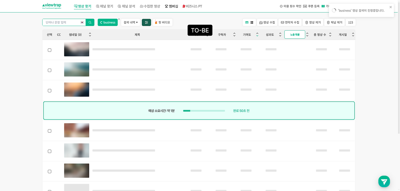400x191 pixels.
Task: Check the sixth row's selection checkbox
Action: (x=49, y=171)
